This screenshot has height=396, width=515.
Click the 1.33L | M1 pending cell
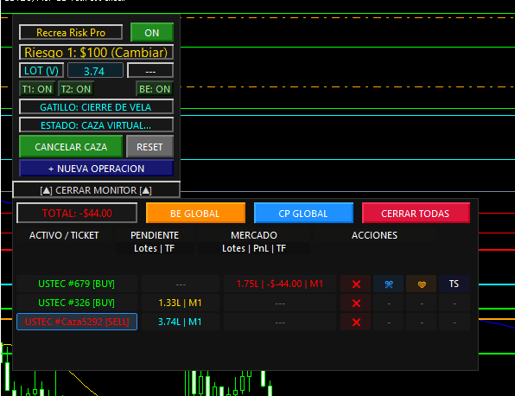coord(181,303)
